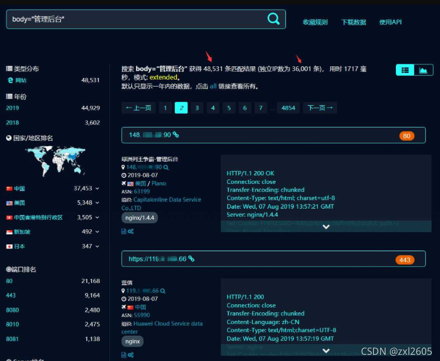
Task: Open document icon below nginx tag
Action: pos(124,355)
